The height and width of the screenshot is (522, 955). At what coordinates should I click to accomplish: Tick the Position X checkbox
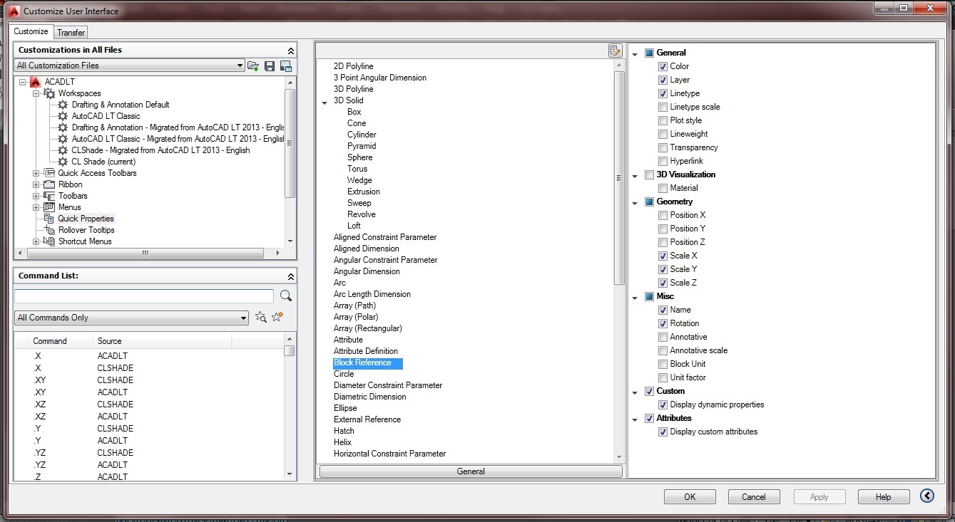(x=663, y=215)
